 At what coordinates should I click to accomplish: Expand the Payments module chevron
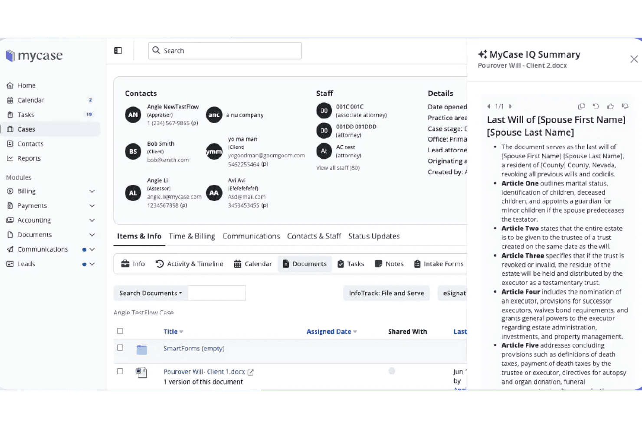click(92, 206)
